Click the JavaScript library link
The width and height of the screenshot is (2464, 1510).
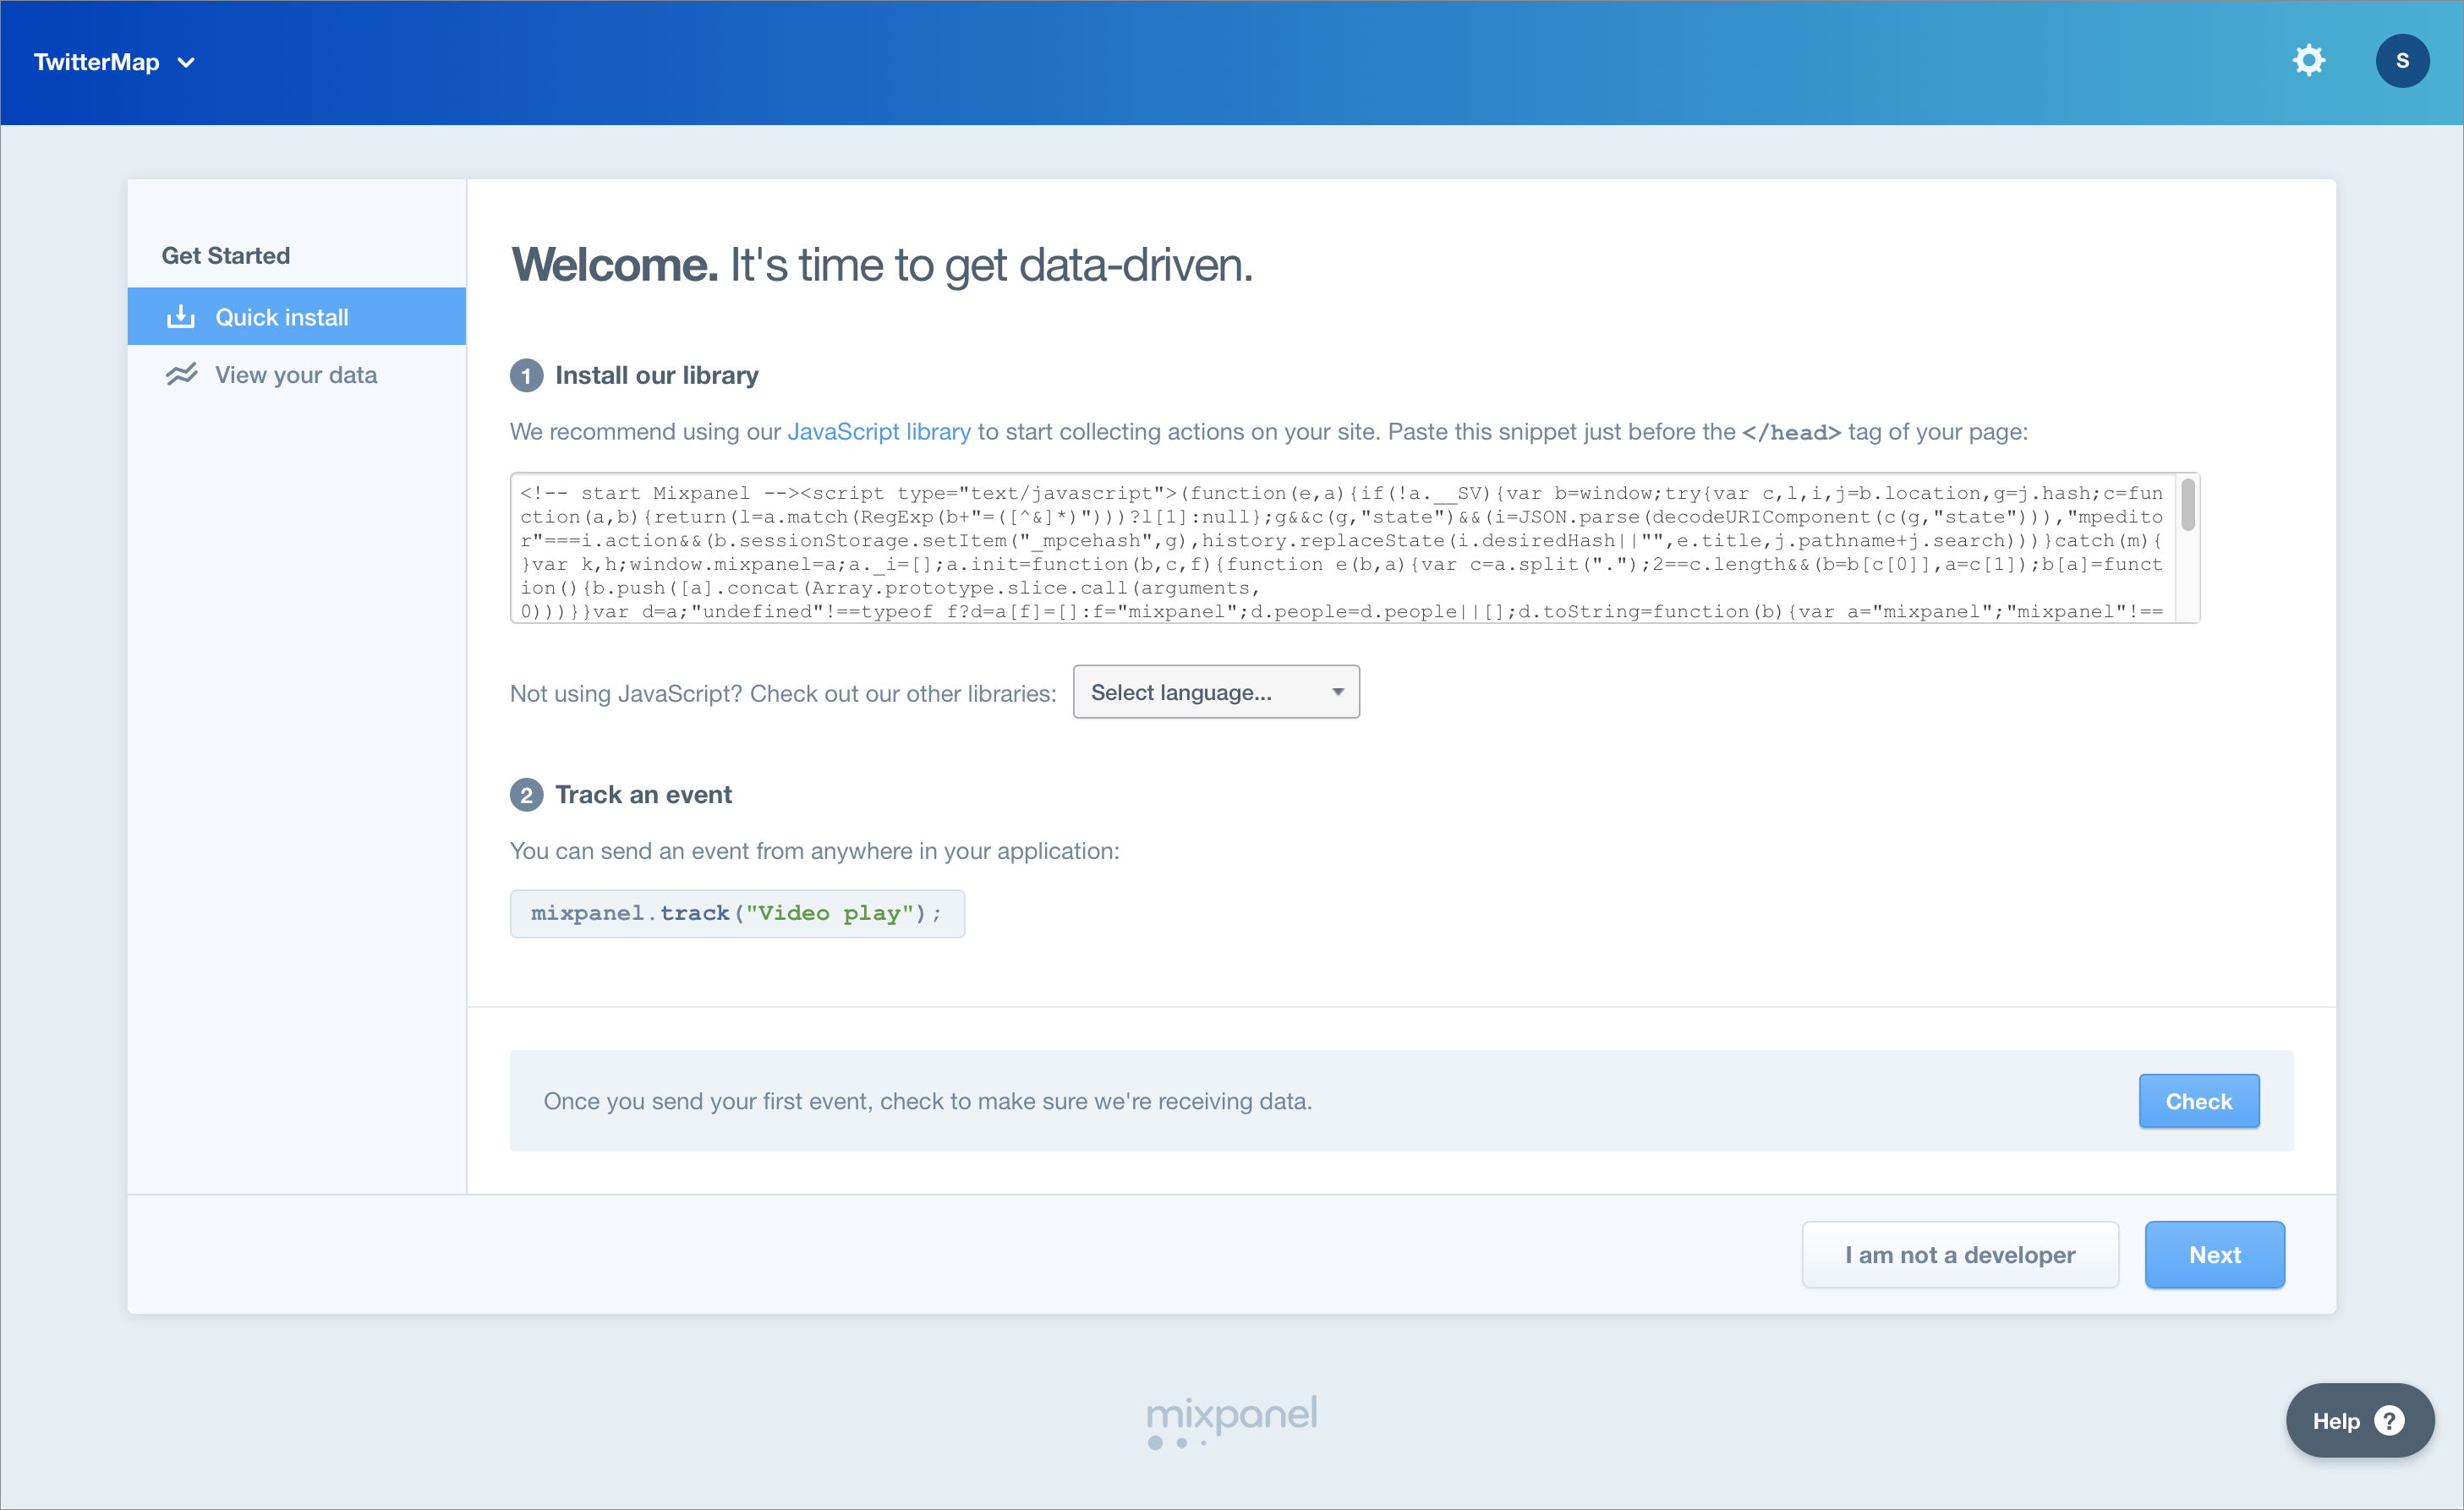point(879,432)
